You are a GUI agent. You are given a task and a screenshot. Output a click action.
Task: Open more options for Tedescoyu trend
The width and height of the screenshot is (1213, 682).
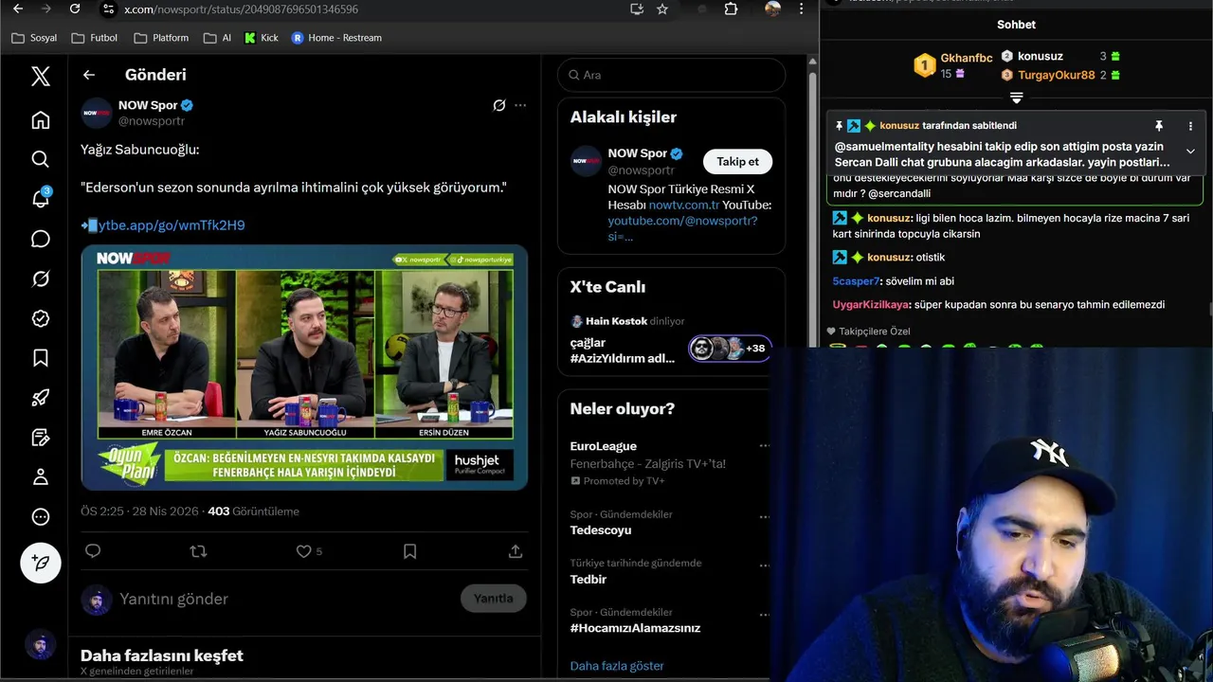(764, 516)
